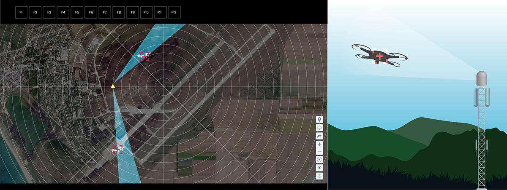The image size is (507, 190).
Task: Click the crosshair target icon
Action: [319, 176]
